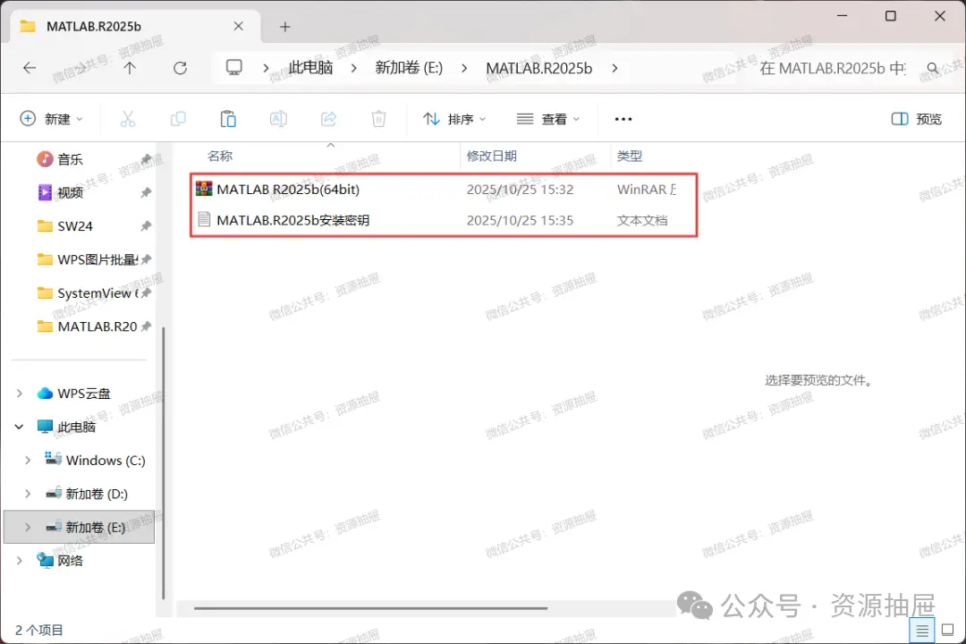This screenshot has width=966, height=644.
Task: Collapse the 此电脑 tree node
Action: pyautogui.click(x=19, y=427)
